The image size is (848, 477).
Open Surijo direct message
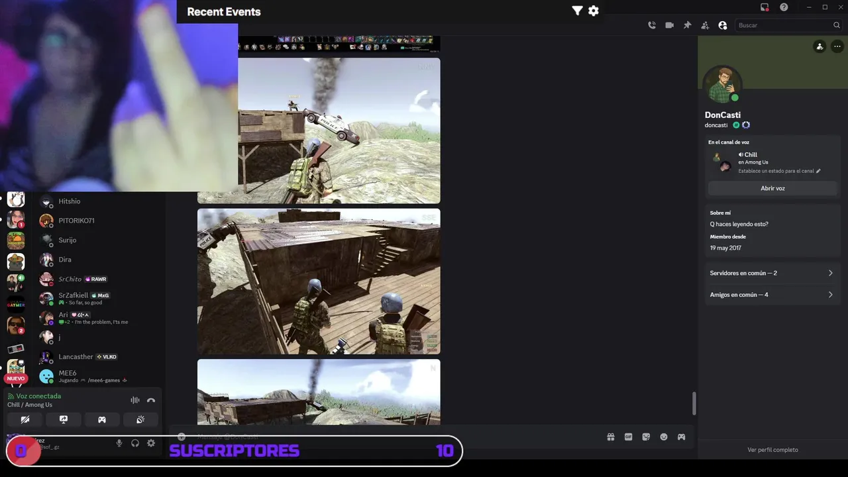point(99,240)
